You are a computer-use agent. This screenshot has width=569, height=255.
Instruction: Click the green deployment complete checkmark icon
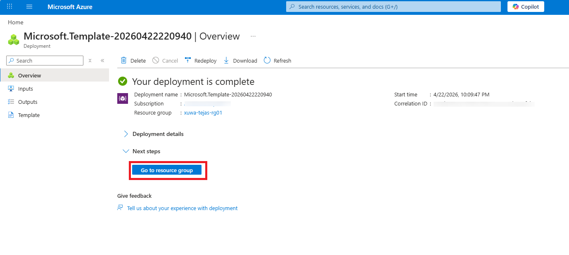pos(122,81)
